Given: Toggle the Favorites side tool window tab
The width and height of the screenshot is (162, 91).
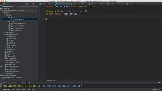Looking at the screenshot, I should tap(1, 64).
